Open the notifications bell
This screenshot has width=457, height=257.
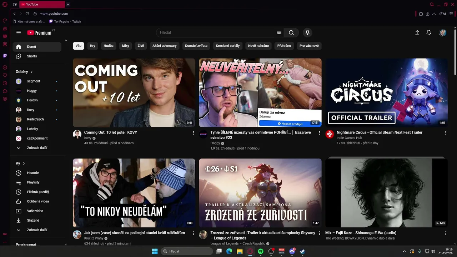tap(429, 32)
